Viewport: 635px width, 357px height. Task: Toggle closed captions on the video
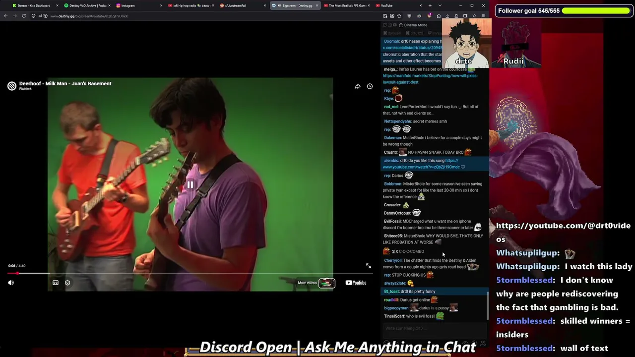[56, 283]
